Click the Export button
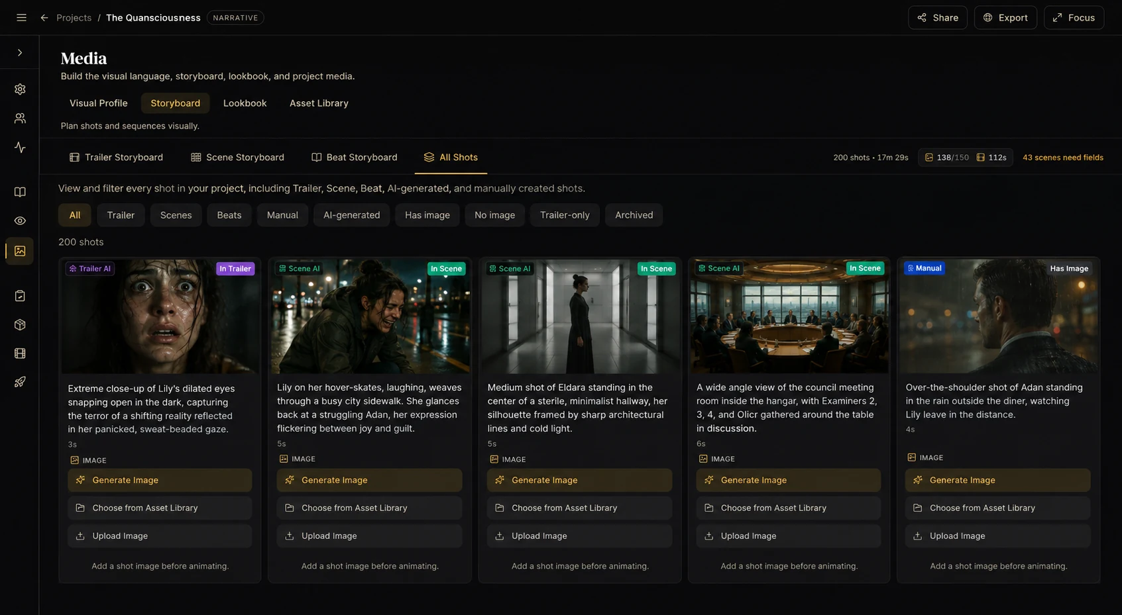 tap(1005, 18)
